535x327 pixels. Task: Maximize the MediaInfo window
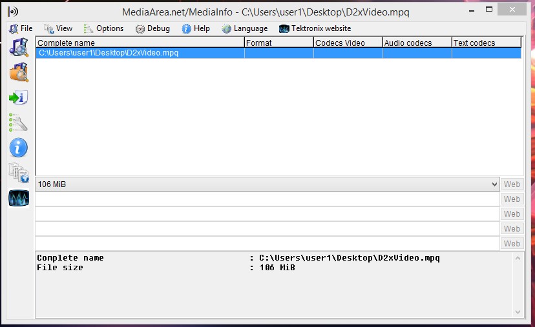tap(489, 10)
